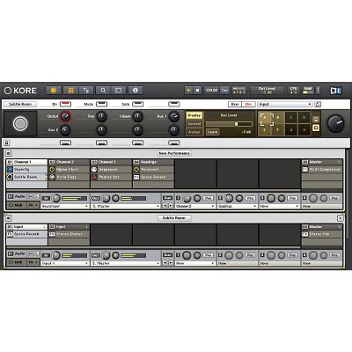
Task: Click the large master volume knob
Action: click(x=335, y=123)
